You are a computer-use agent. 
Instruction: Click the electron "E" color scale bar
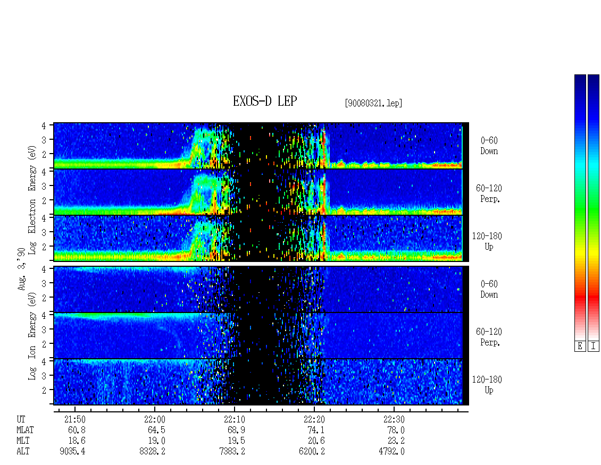[580, 207]
